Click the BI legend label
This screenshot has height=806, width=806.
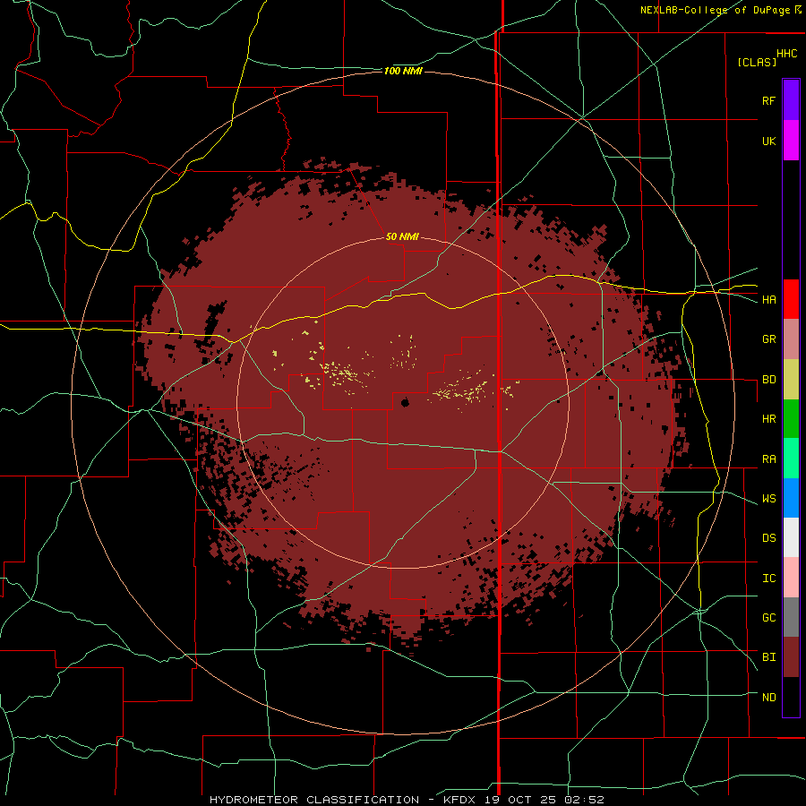(768, 657)
